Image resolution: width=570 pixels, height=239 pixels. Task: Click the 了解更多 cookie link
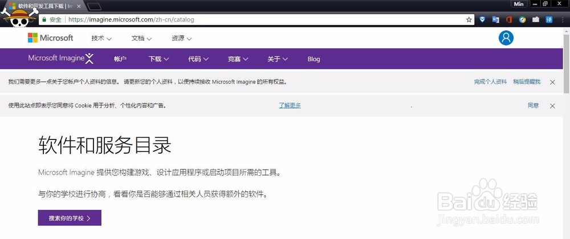pos(290,105)
